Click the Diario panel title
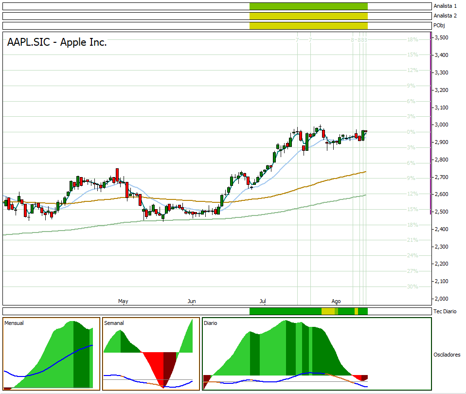 click(x=211, y=323)
